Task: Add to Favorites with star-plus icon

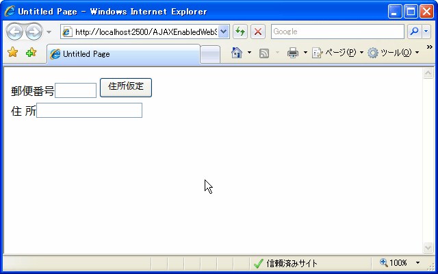Action: point(31,52)
